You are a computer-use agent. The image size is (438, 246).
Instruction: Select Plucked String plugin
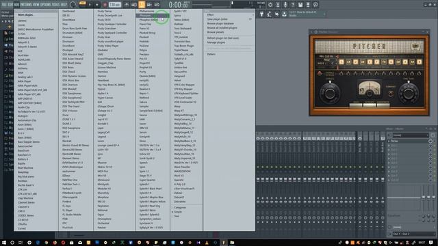tap(147, 33)
